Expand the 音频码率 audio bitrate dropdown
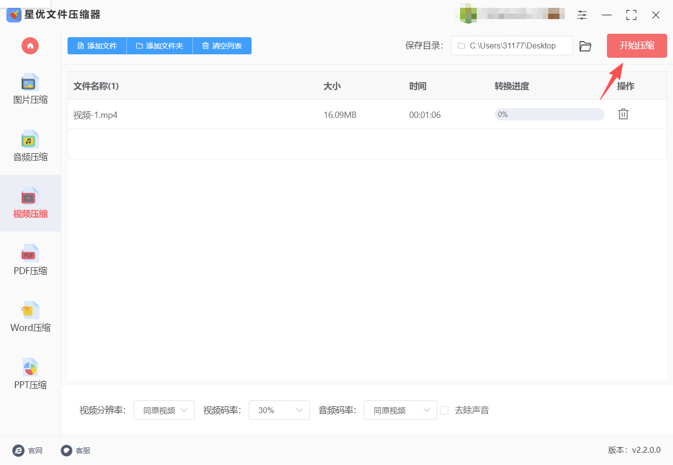673x465 pixels. point(400,410)
